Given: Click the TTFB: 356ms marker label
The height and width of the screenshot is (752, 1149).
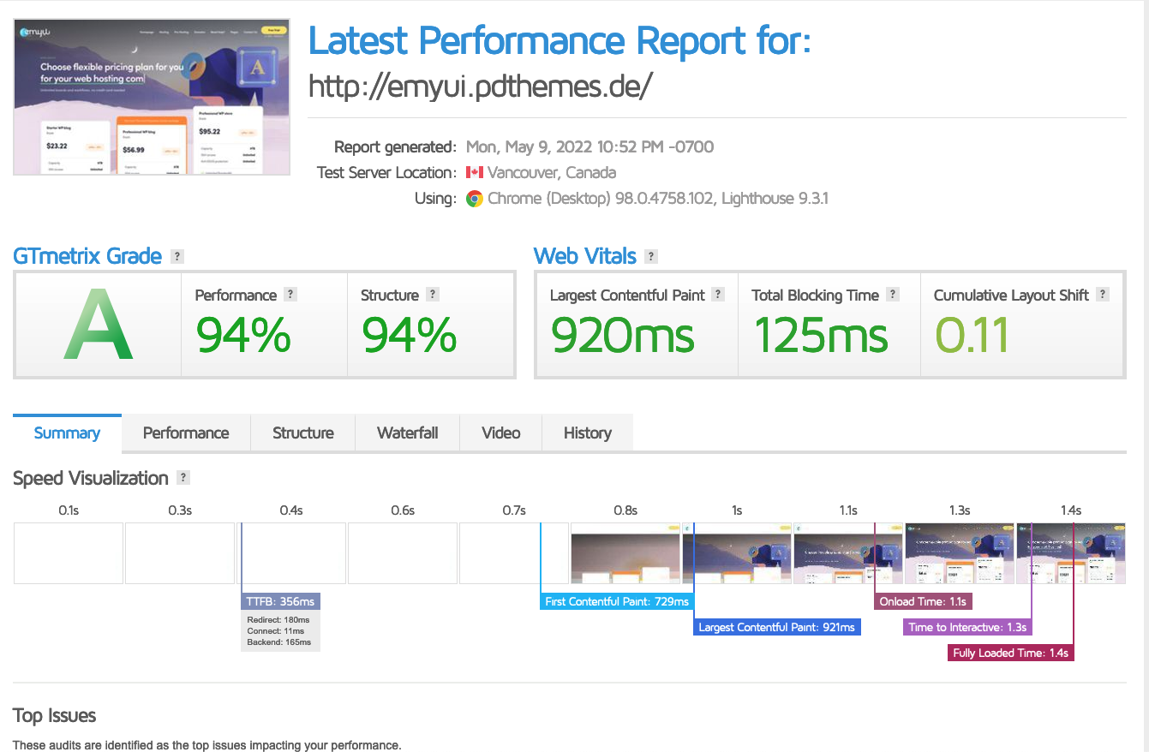Looking at the screenshot, I should (x=281, y=601).
